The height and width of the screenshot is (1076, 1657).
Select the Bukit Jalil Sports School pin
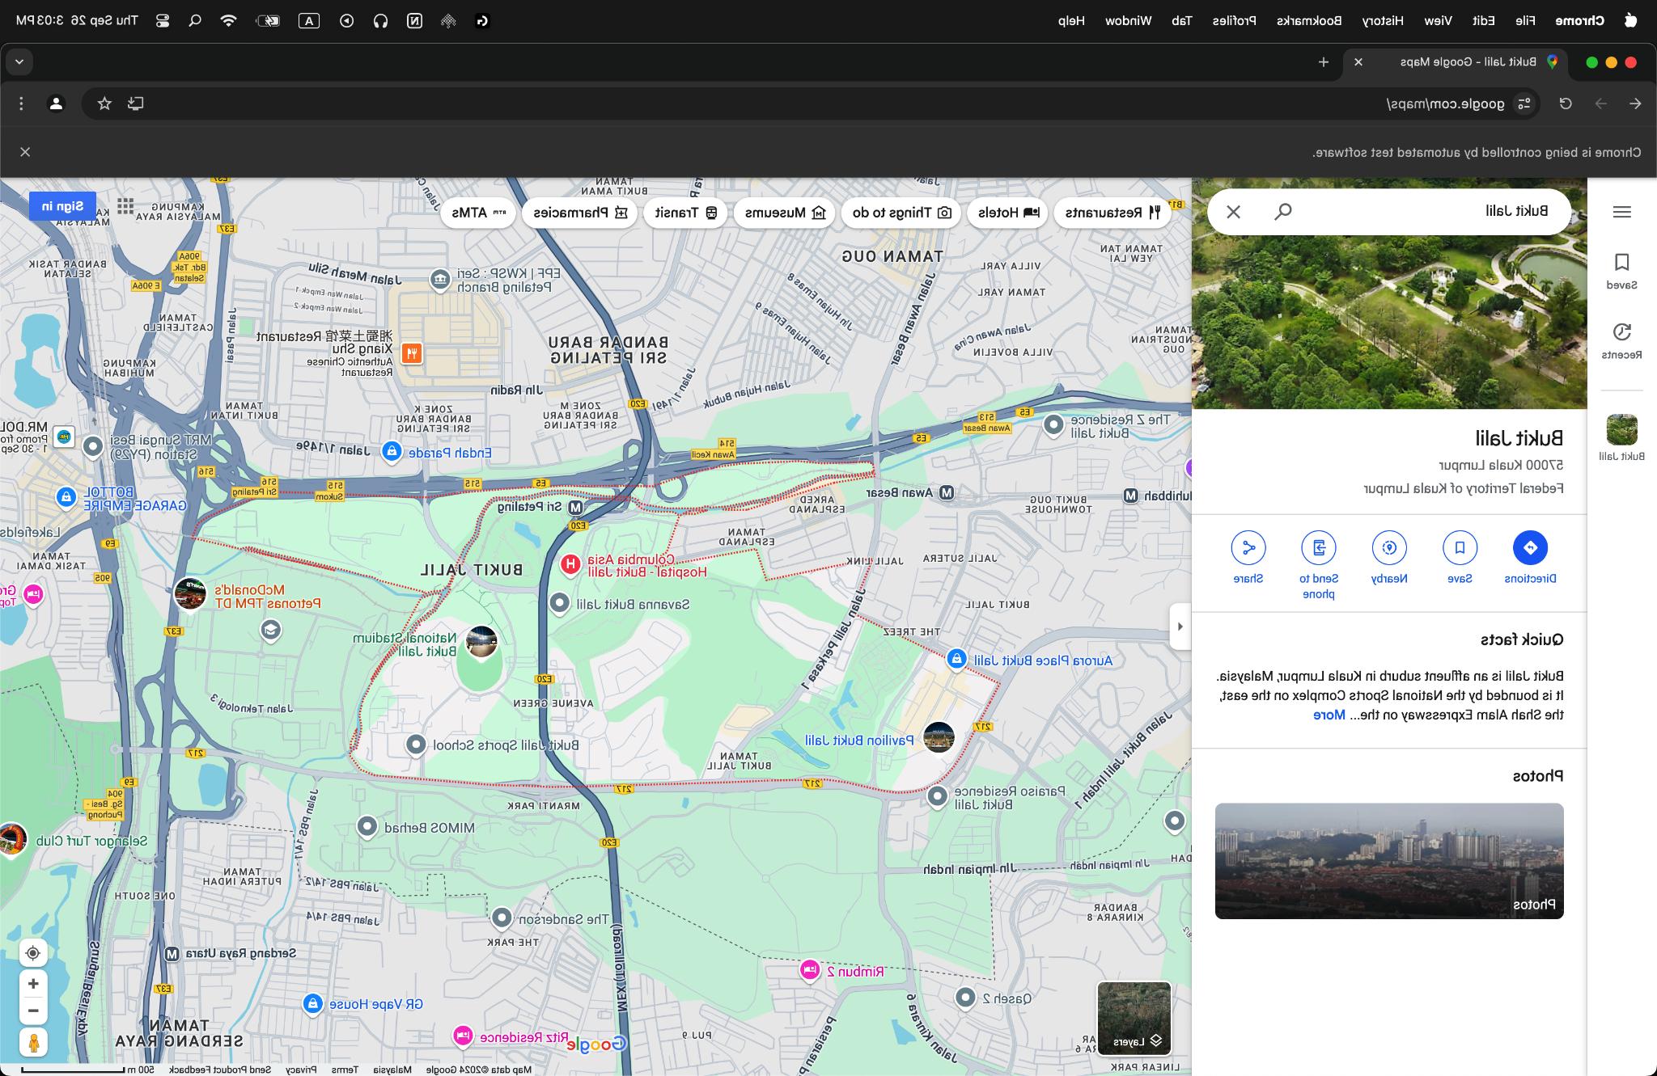(416, 744)
